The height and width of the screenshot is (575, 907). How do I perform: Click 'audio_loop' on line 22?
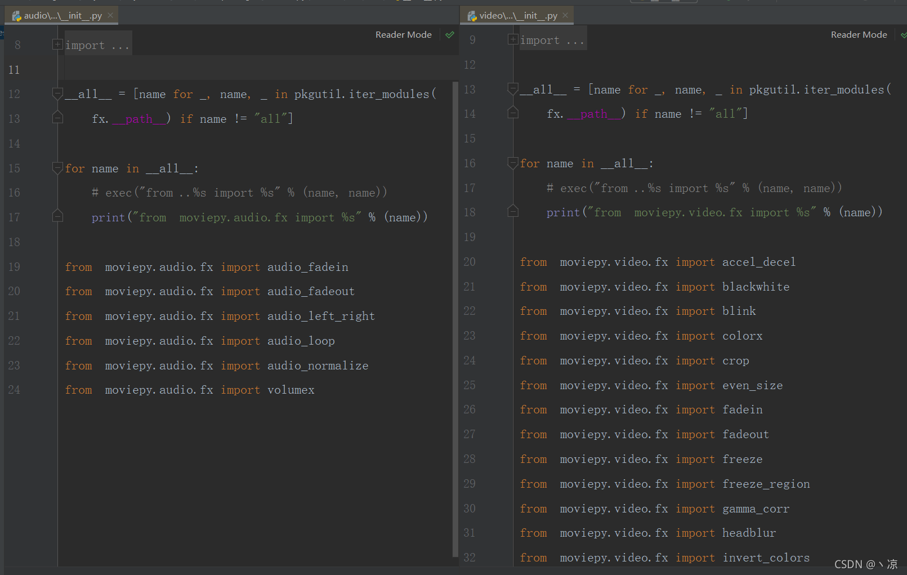pyautogui.click(x=301, y=341)
